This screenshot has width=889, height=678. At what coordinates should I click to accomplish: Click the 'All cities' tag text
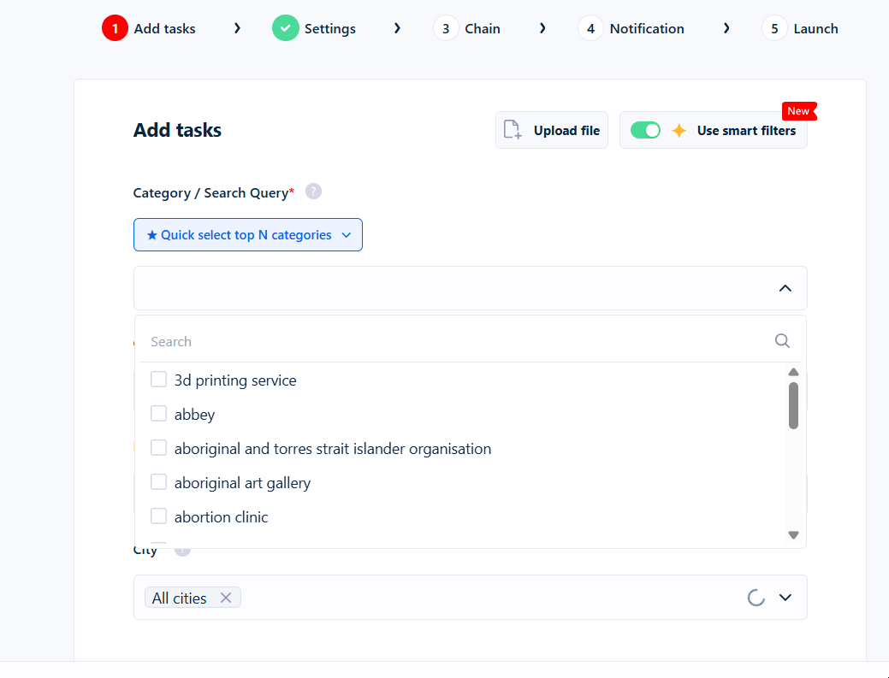click(x=179, y=598)
